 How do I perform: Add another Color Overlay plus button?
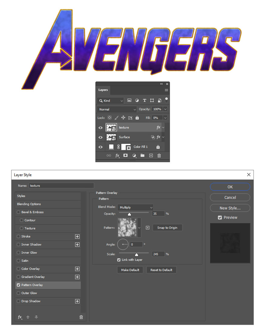pos(77,269)
